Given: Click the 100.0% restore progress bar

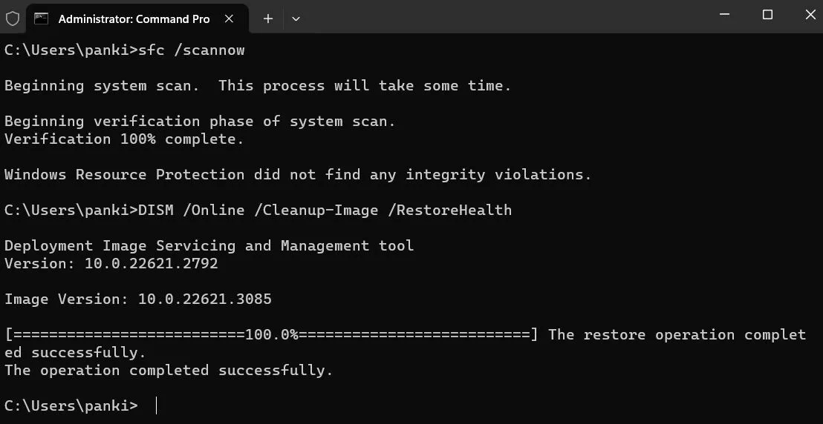Looking at the screenshot, I should pos(271,334).
